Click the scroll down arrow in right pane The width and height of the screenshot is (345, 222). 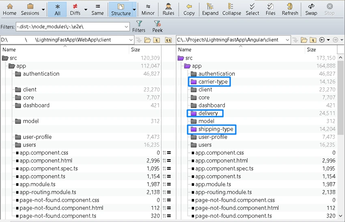341,216
